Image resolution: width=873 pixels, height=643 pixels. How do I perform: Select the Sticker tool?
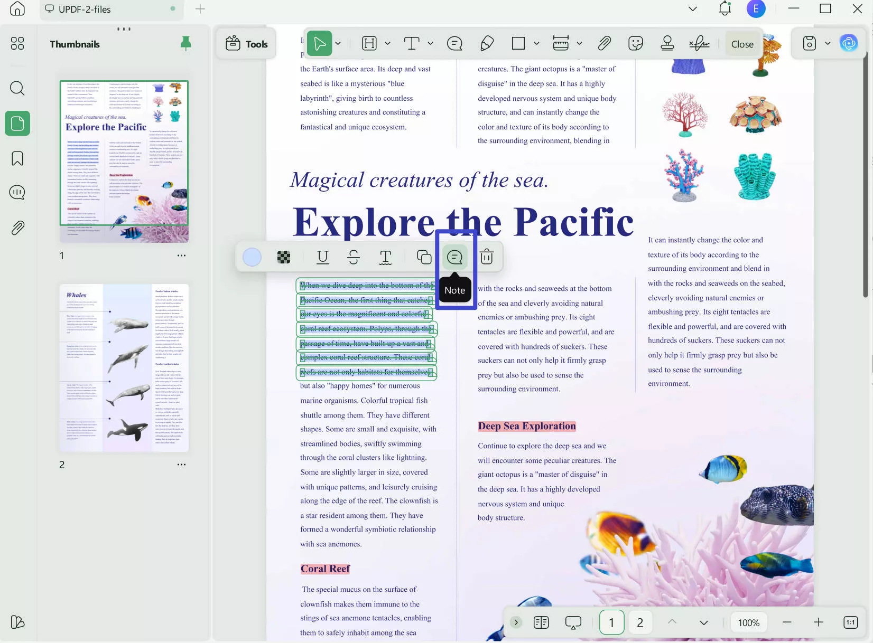pos(635,43)
